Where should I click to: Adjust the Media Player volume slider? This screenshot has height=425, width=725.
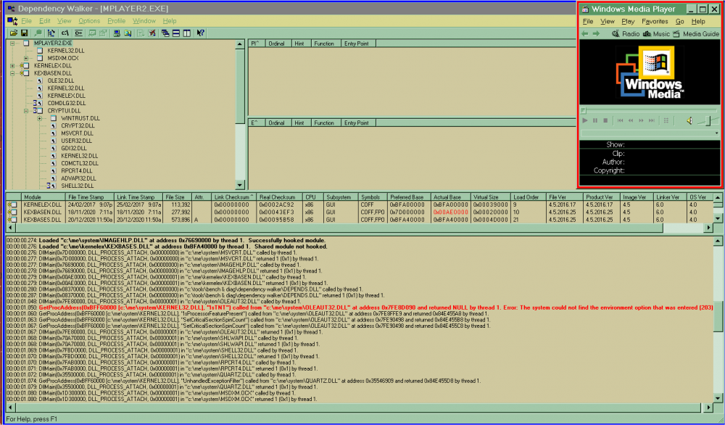coord(707,122)
